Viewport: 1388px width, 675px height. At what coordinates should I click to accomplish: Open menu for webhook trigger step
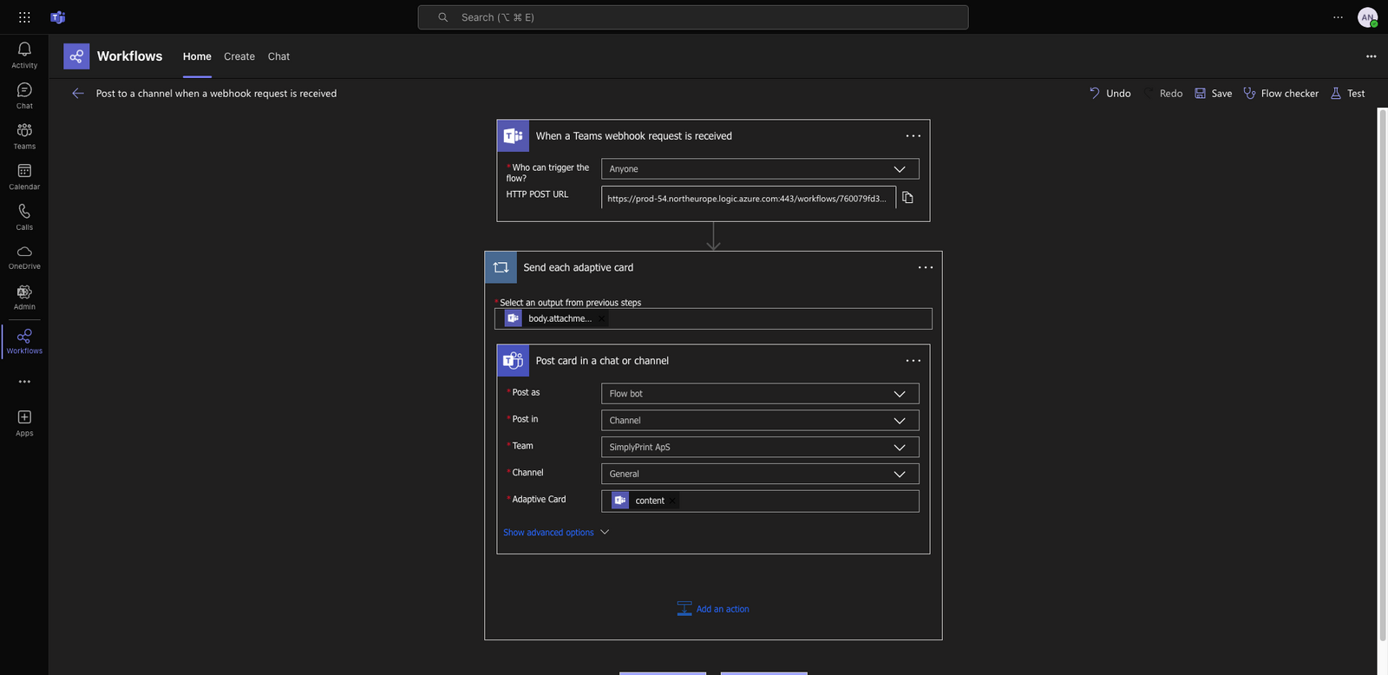pyautogui.click(x=913, y=136)
